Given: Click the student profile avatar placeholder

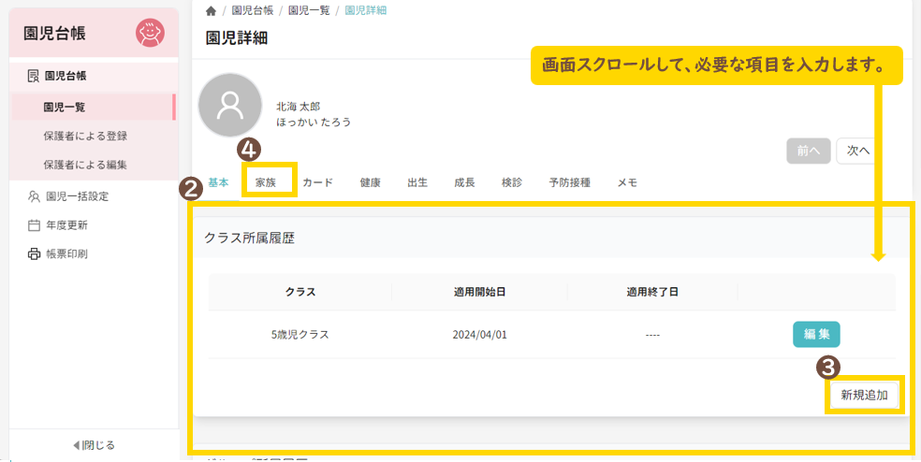Looking at the screenshot, I should [x=230, y=106].
